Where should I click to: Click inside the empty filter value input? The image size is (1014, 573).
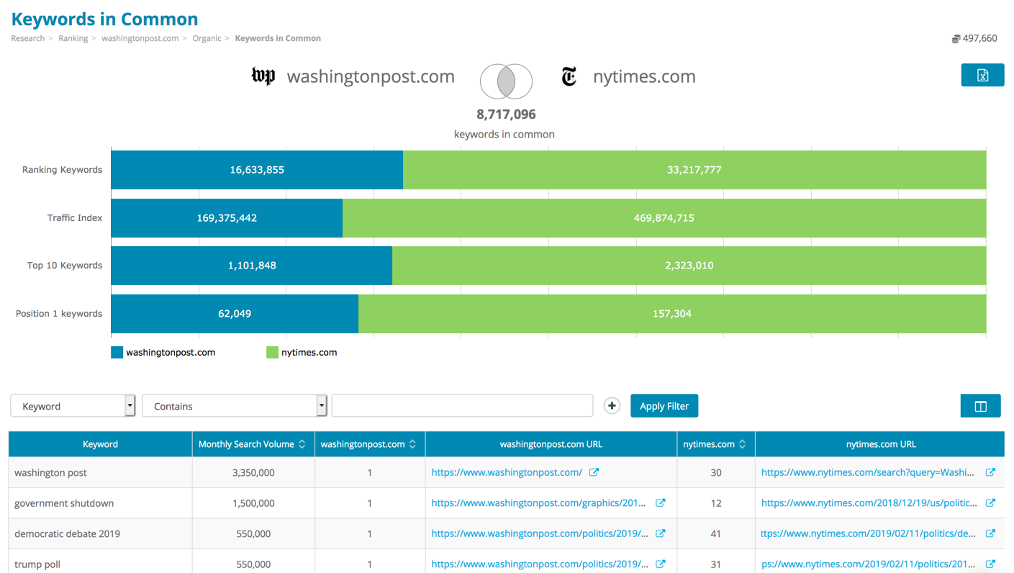click(x=462, y=405)
